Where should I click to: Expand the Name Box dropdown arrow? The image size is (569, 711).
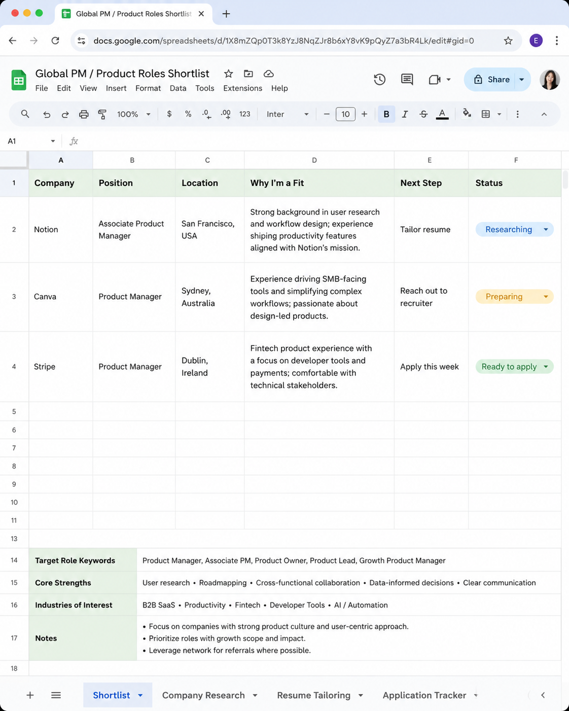[53, 141]
